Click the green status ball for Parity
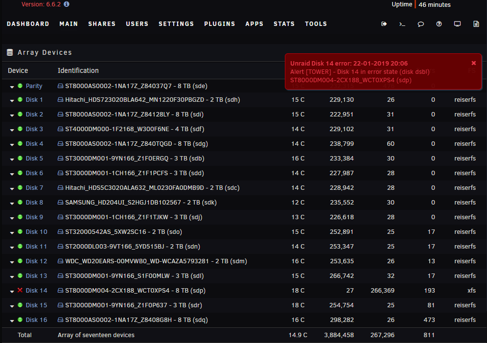487x343 pixels. click(x=20, y=86)
